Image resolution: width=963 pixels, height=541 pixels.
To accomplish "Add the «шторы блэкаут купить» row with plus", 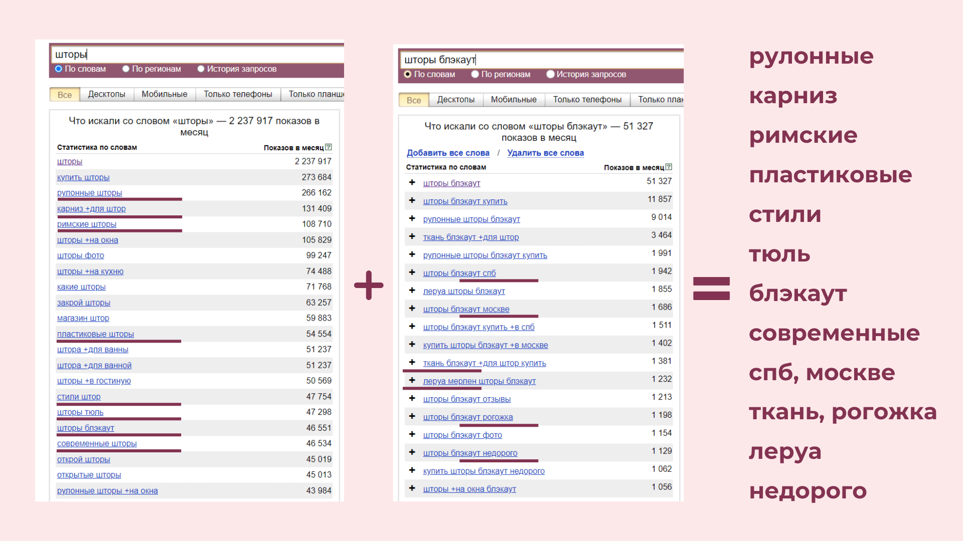I will [412, 200].
